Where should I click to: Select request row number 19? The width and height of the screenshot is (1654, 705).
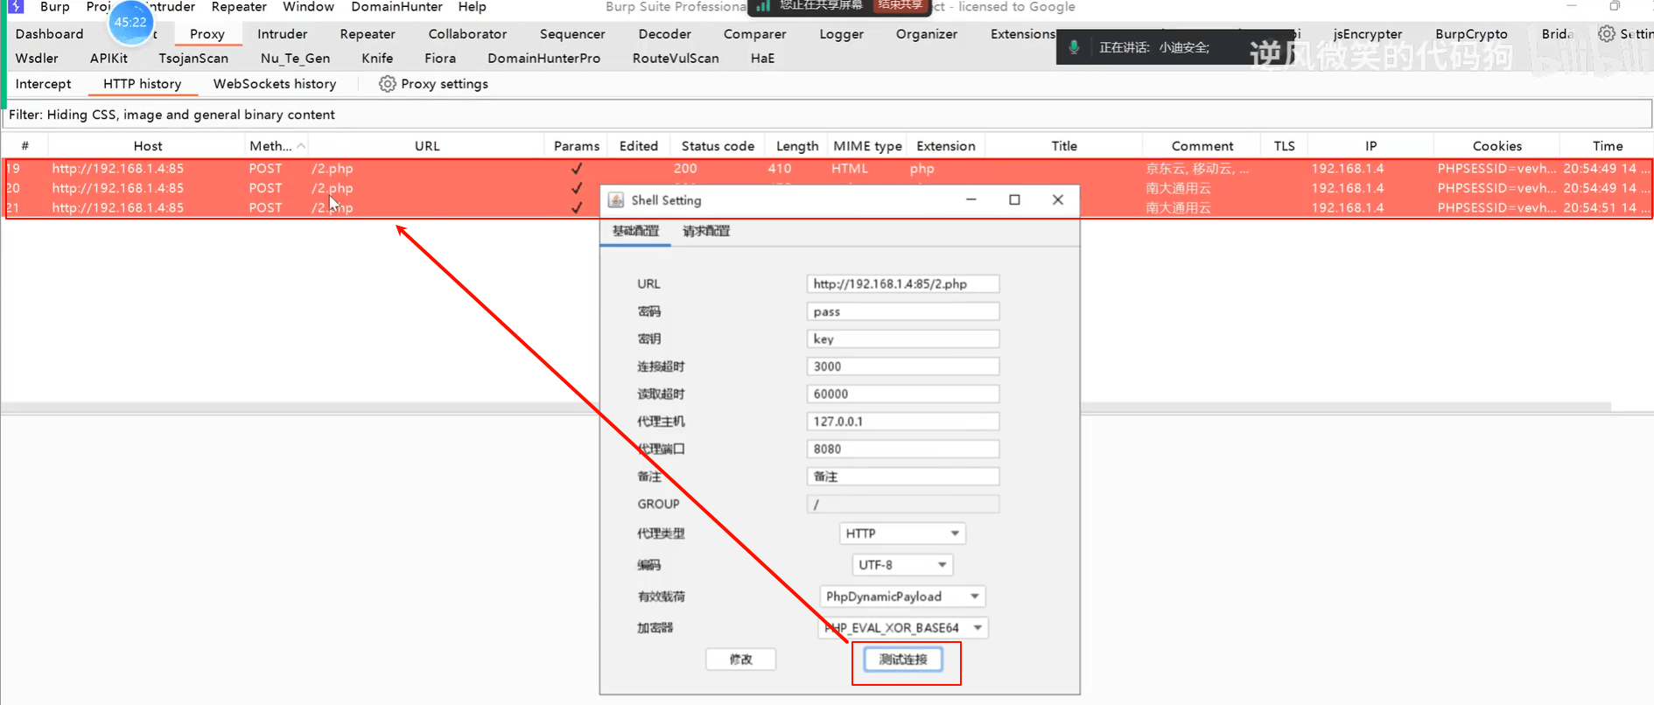tap(826, 169)
